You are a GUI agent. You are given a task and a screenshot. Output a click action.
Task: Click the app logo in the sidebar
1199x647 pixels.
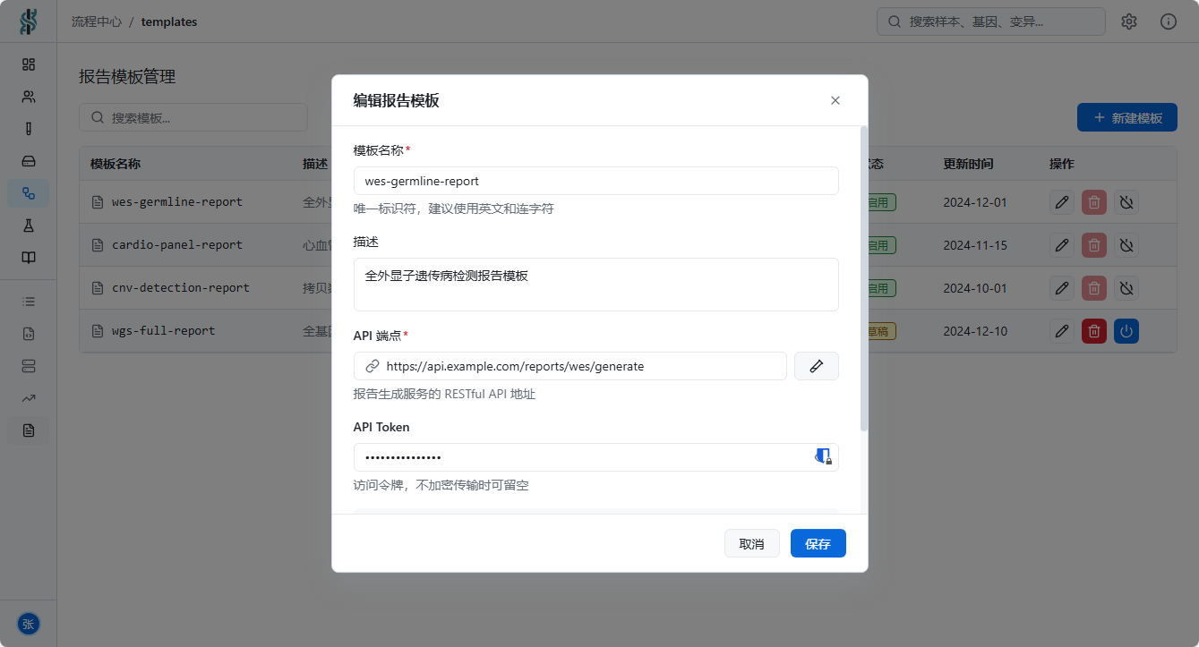coord(29,21)
